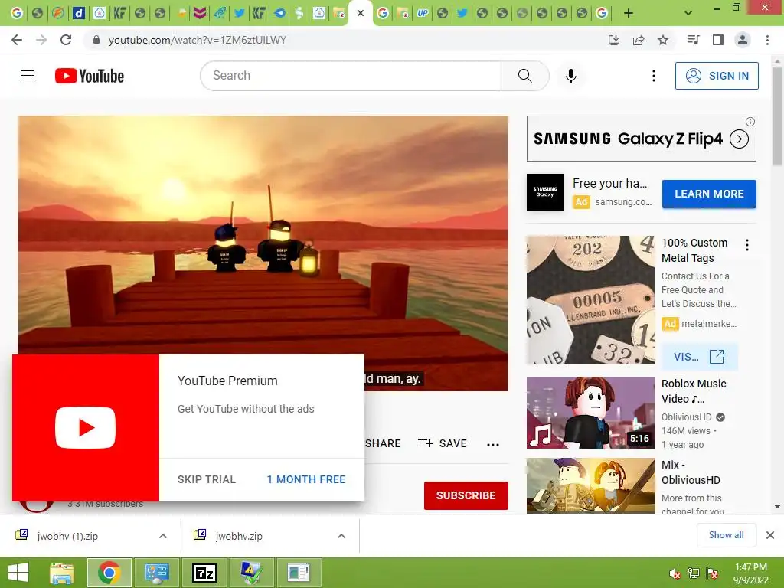The image size is (784, 588).
Task: Open Action Center flag in system tray
Action: click(x=711, y=573)
